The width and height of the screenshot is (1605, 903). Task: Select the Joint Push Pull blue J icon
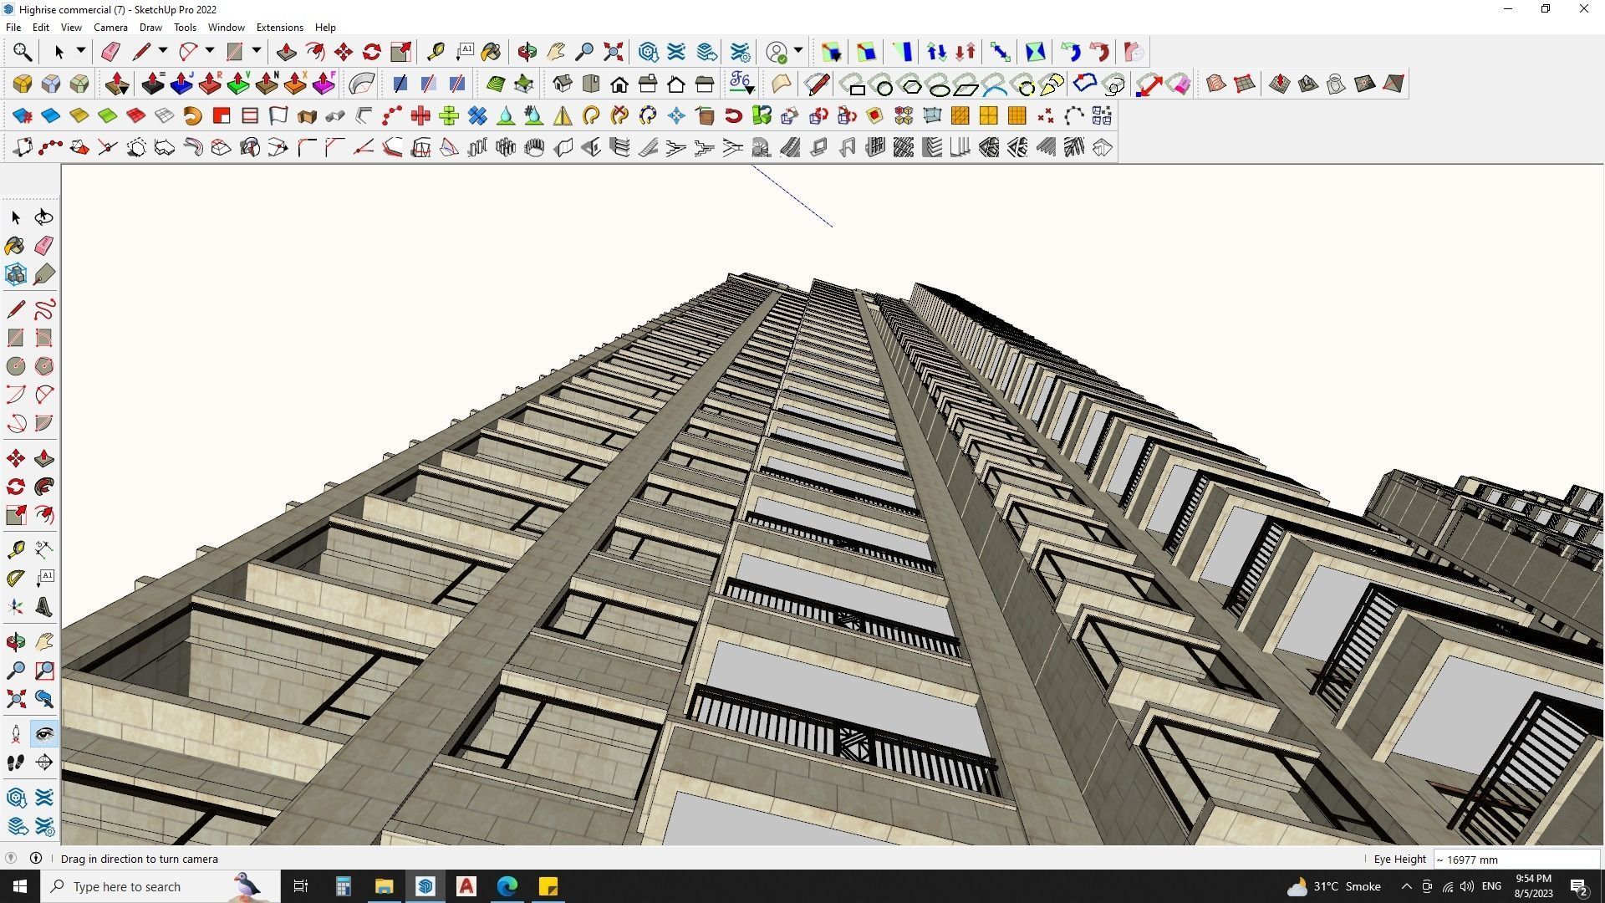click(181, 84)
